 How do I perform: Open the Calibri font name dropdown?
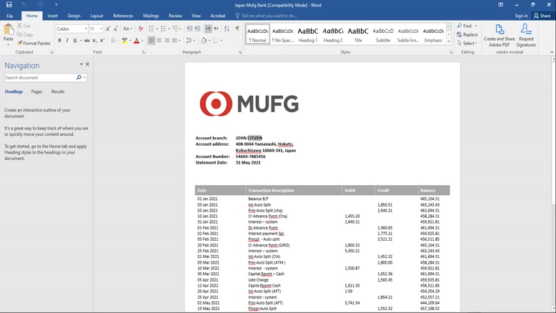pos(86,29)
